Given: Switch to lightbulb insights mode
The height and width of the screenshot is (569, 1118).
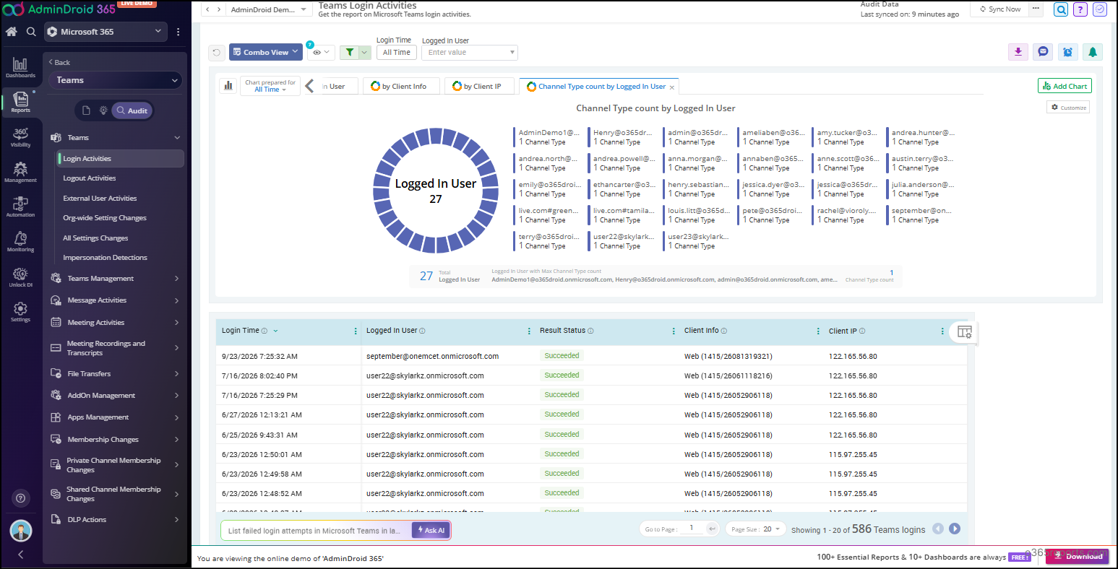Looking at the screenshot, I should (103, 110).
